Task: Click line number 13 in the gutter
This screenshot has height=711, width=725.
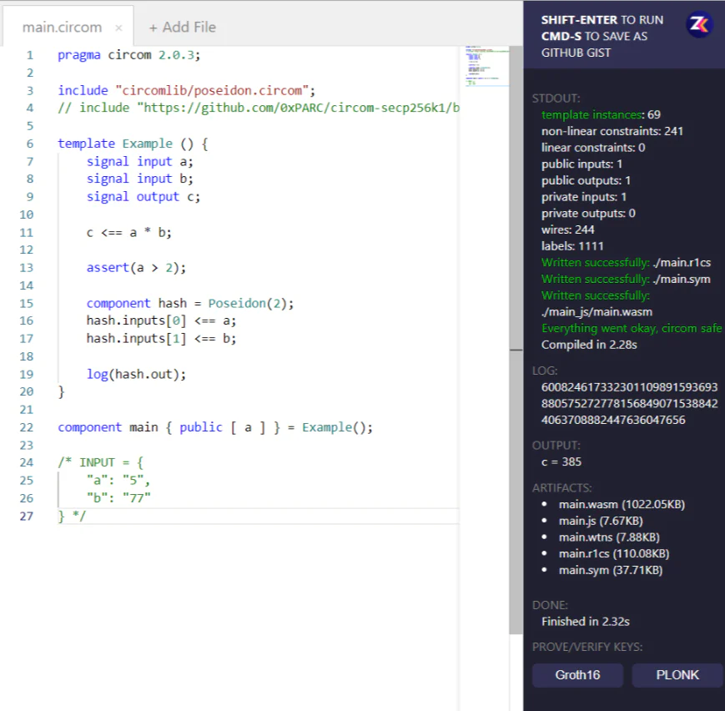Action: point(27,267)
